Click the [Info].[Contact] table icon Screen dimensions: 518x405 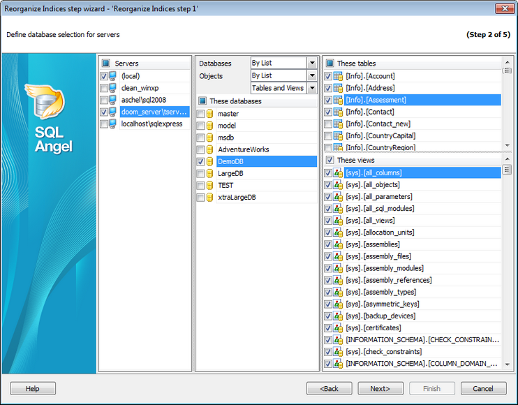click(x=338, y=112)
